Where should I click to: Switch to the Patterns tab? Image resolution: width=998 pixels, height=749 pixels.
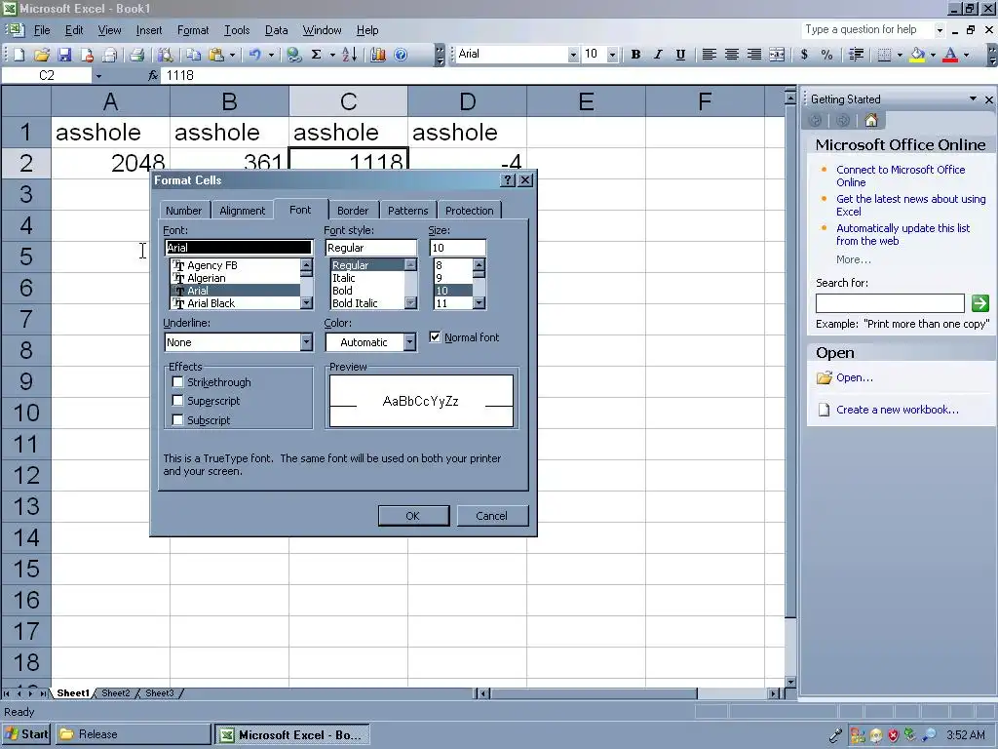(x=408, y=211)
